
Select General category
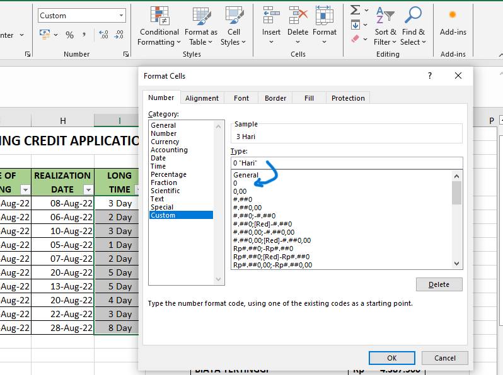[x=181, y=125]
